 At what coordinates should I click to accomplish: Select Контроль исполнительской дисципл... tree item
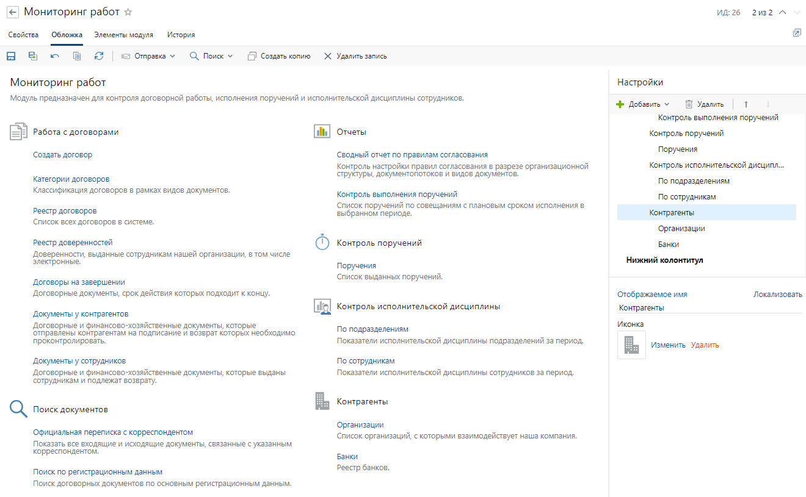716,165
